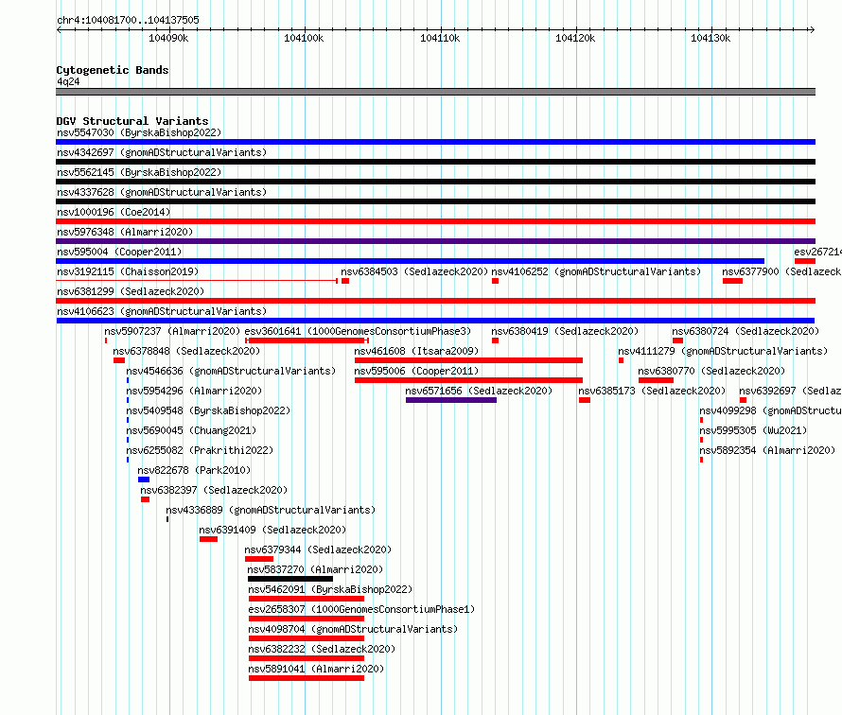The image size is (842, 715).
Task: Click the nsv6380419 (Sedlazeck2020) label
Action: (565, 331)
